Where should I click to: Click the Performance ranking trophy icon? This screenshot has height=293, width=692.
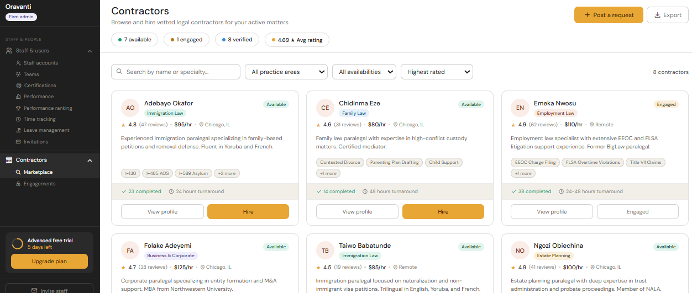(x=18, y=108)
